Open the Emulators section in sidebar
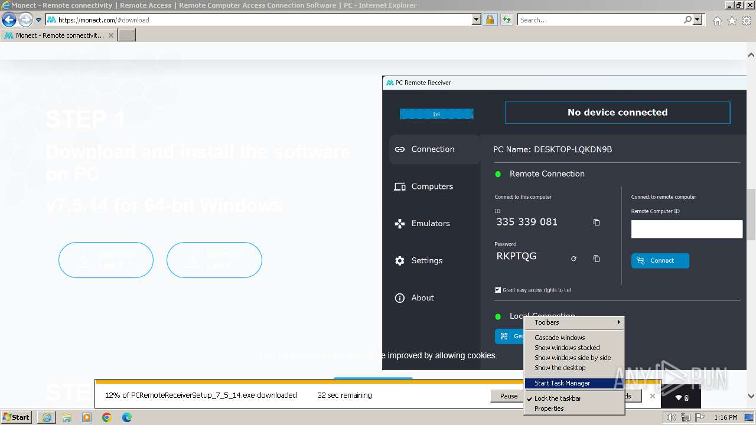The height and width of the screenshot is (425, 756). (x=434, y=224)
